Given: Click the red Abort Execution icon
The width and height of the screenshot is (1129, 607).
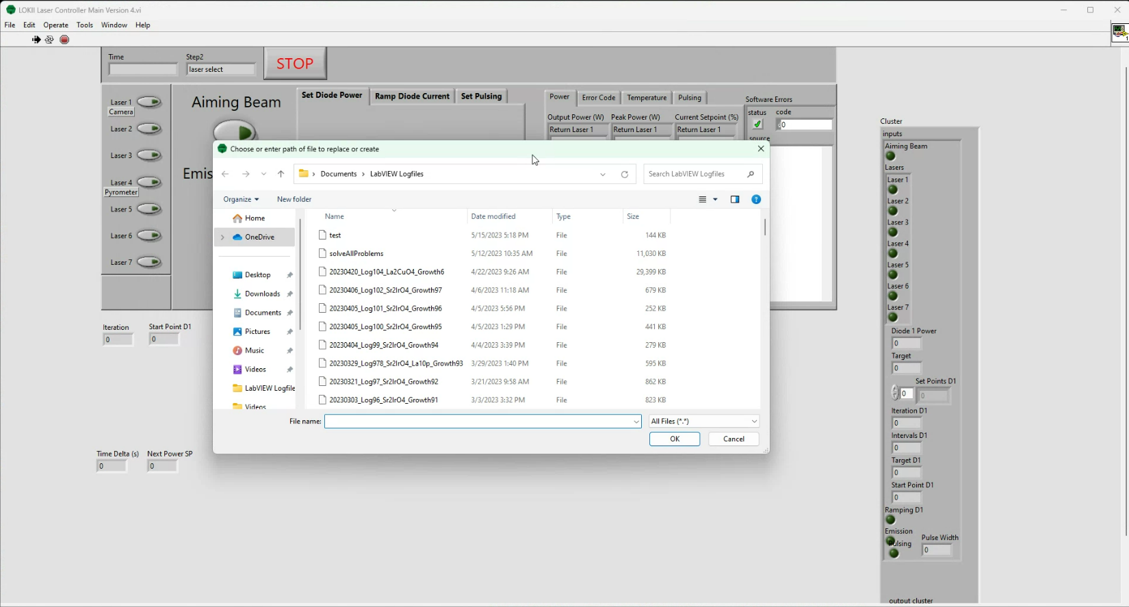Looking at the screenshot, I should [x=64, y=40].
